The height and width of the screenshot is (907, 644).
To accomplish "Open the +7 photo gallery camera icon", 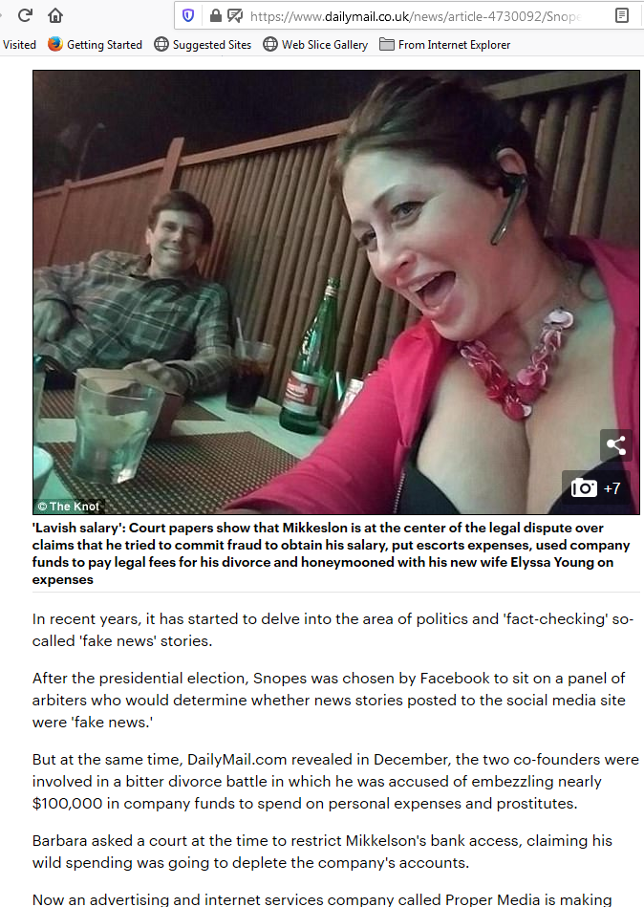I will click(x=596, y=488).
